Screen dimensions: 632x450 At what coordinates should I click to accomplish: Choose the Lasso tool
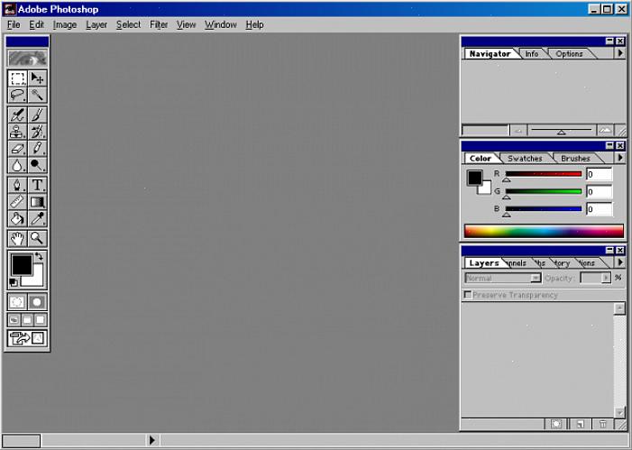(x=17, y=96)
